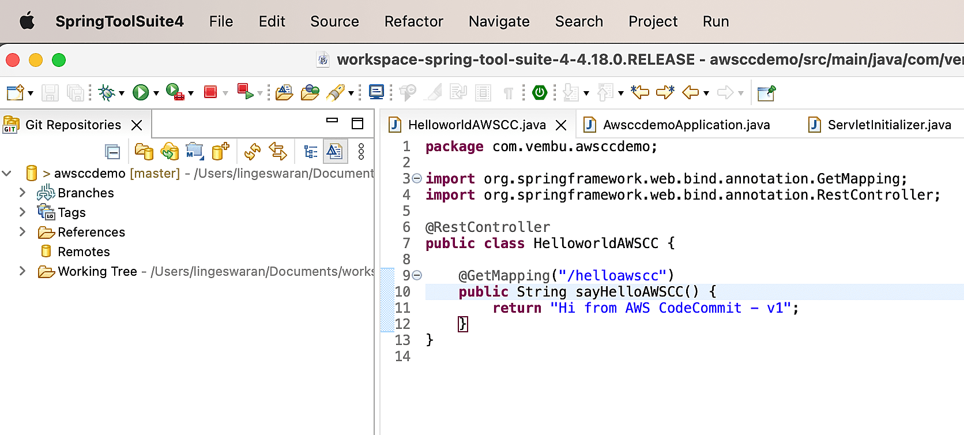Maximize the Git Repositories view
Image resolution: width=964 pixels, height=435 pixels.
pyautogui.click(x=357, y=123)
